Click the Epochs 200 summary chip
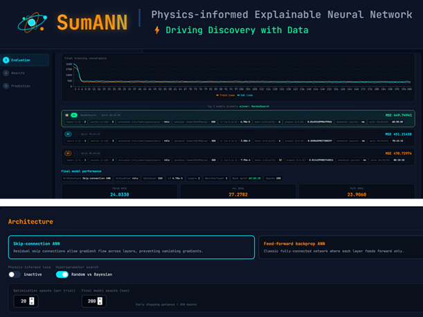 tap(273, 179)
